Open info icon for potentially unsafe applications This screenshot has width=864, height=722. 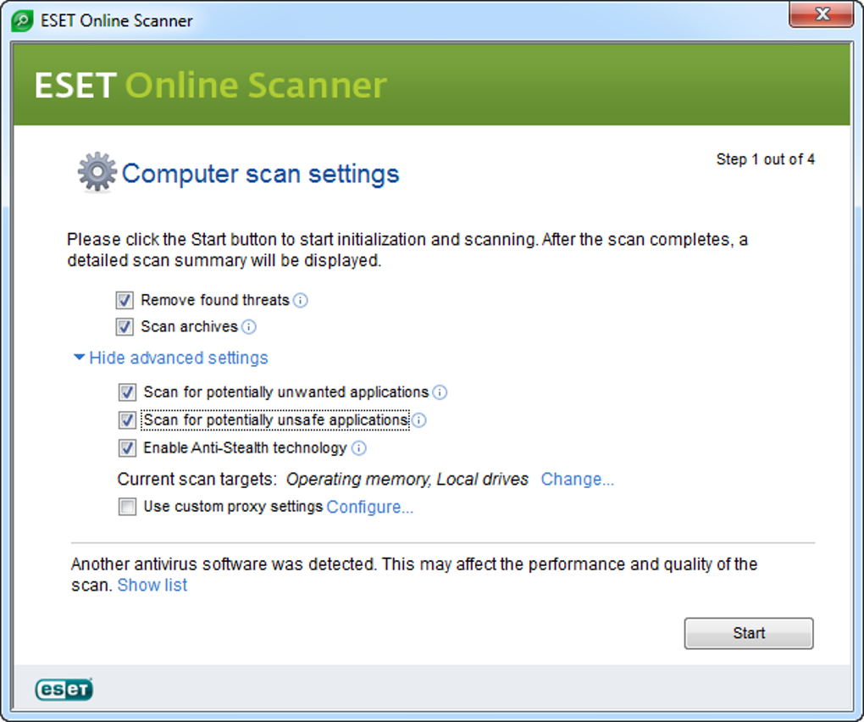418,420
